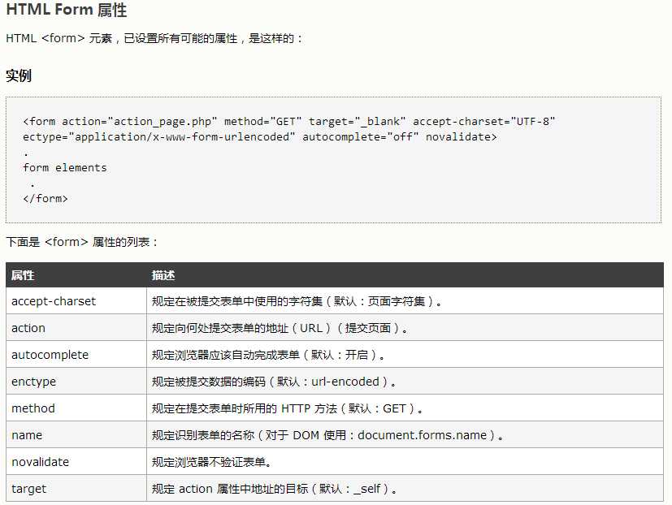672x505 pixels.
Task: Click the '属性' table column header
Action: coord(76,275)
